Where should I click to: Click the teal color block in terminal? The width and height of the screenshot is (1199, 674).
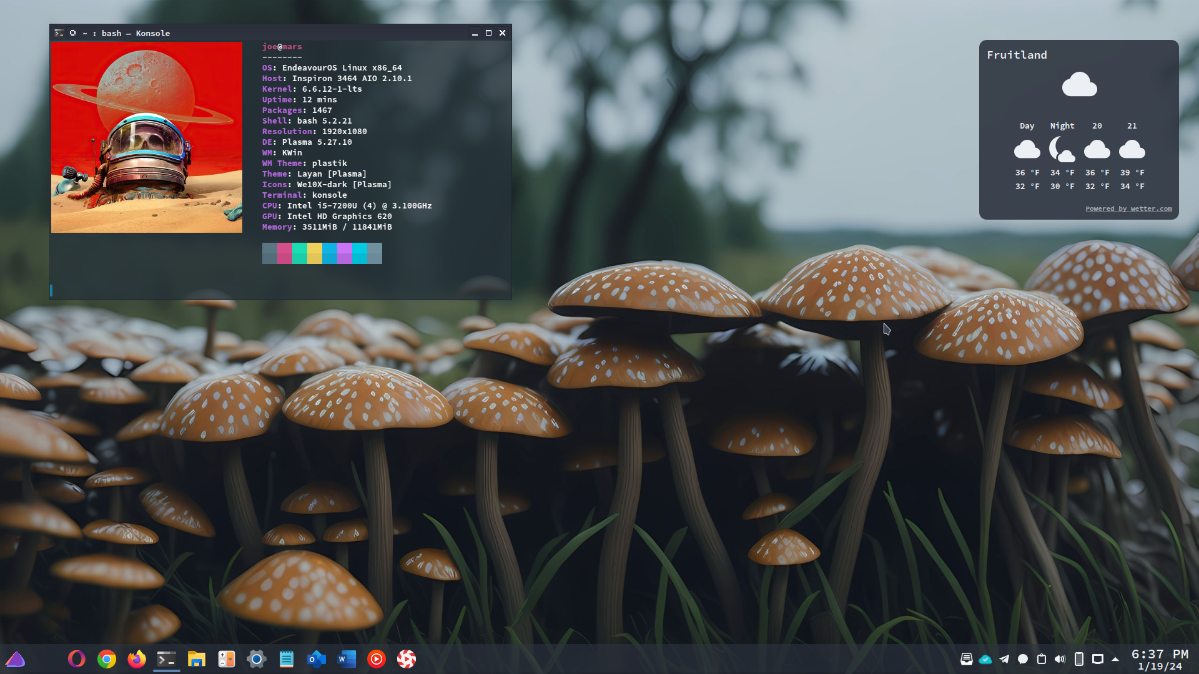click(300, 253)
